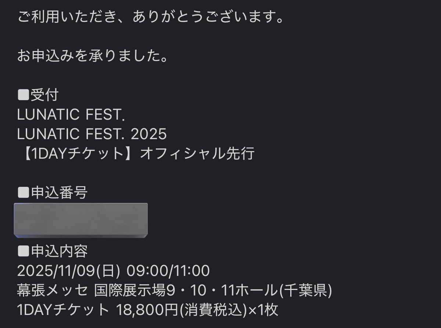
Task: Click the オフィシャル先行 text
Action: click(x=198, y=153)
